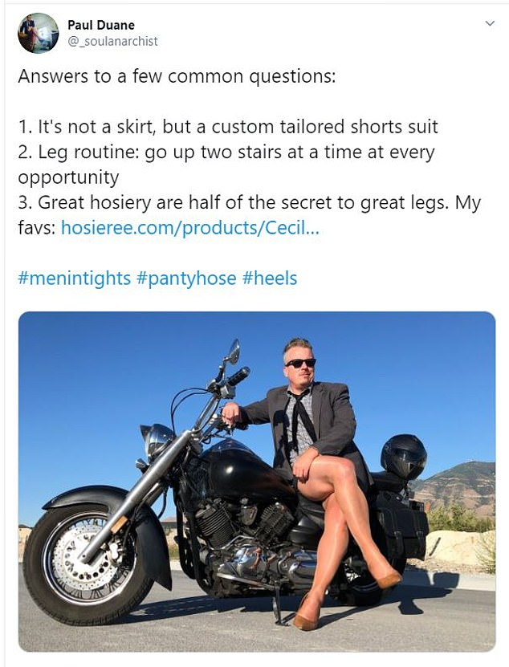Open the attached motorcycle photo
This screenshot has height=667, width=509.
click(257, 482)
